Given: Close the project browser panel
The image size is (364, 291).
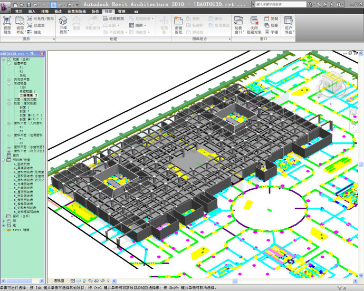Looking at the screenshot, I should (x=42, y=54).
